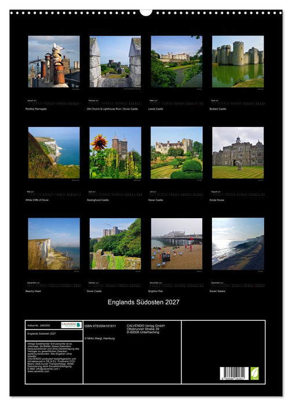Viewport: 292px width, 406px height.
Task: Click the barcode next to the leaf icon
Action: pos(234,374)
